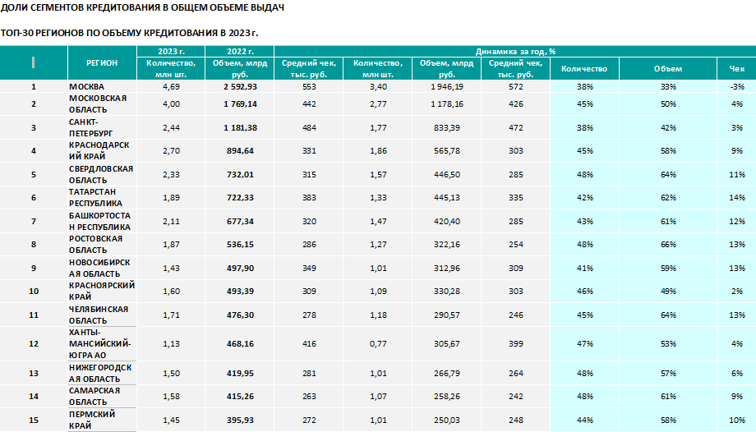Screen dimensions: 756x432
Task: Select the bold volume cell '2 592,93'
Action: 240,87
